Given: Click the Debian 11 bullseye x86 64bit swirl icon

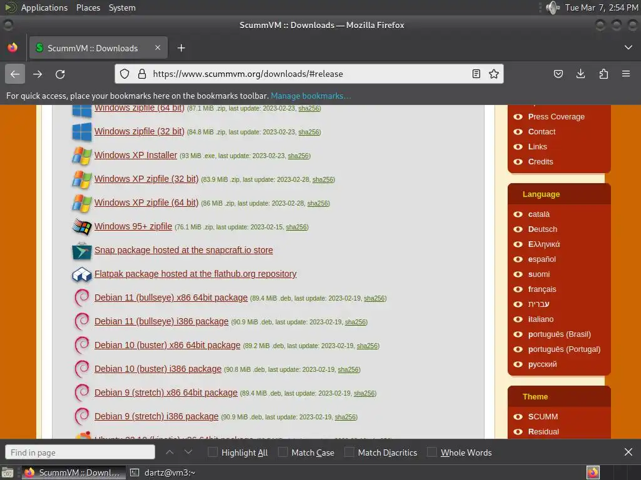Looking at the screenshot, I should pyautogui.click(x=82, y=297).
